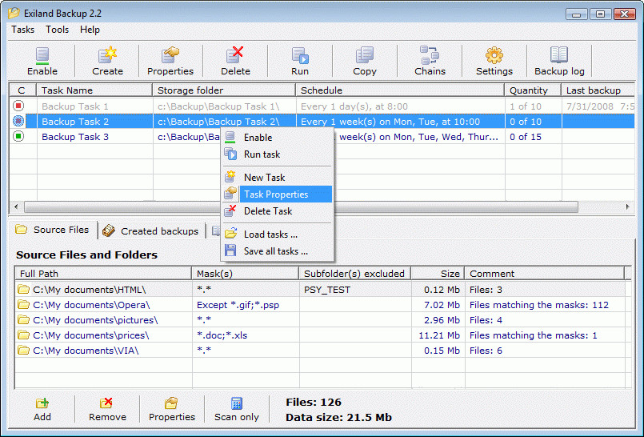Select the Backup Task 3 row name
The height and width of the screenshot is (437, 644).
click(74, 137)
